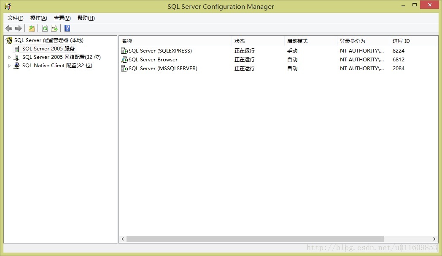Click process ID 8224
The height and width of the screenshot is (256, 442).
[399, 51]
